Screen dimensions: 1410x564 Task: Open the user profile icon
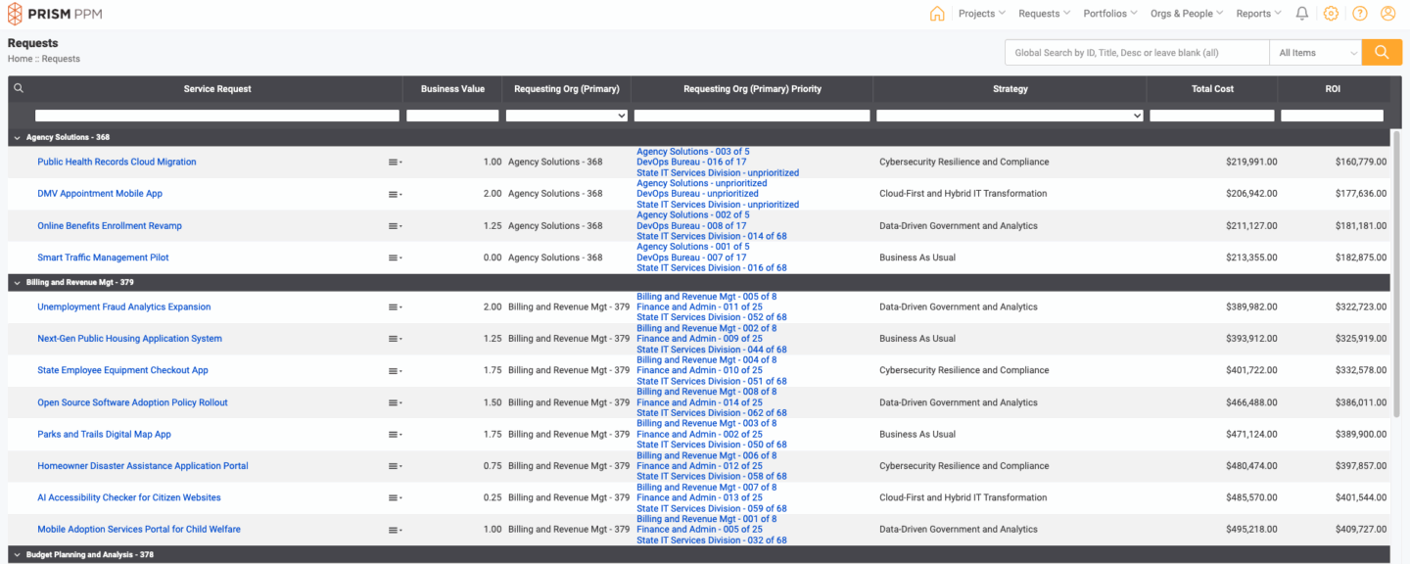pyautogui.click(x=1387, y=14)
